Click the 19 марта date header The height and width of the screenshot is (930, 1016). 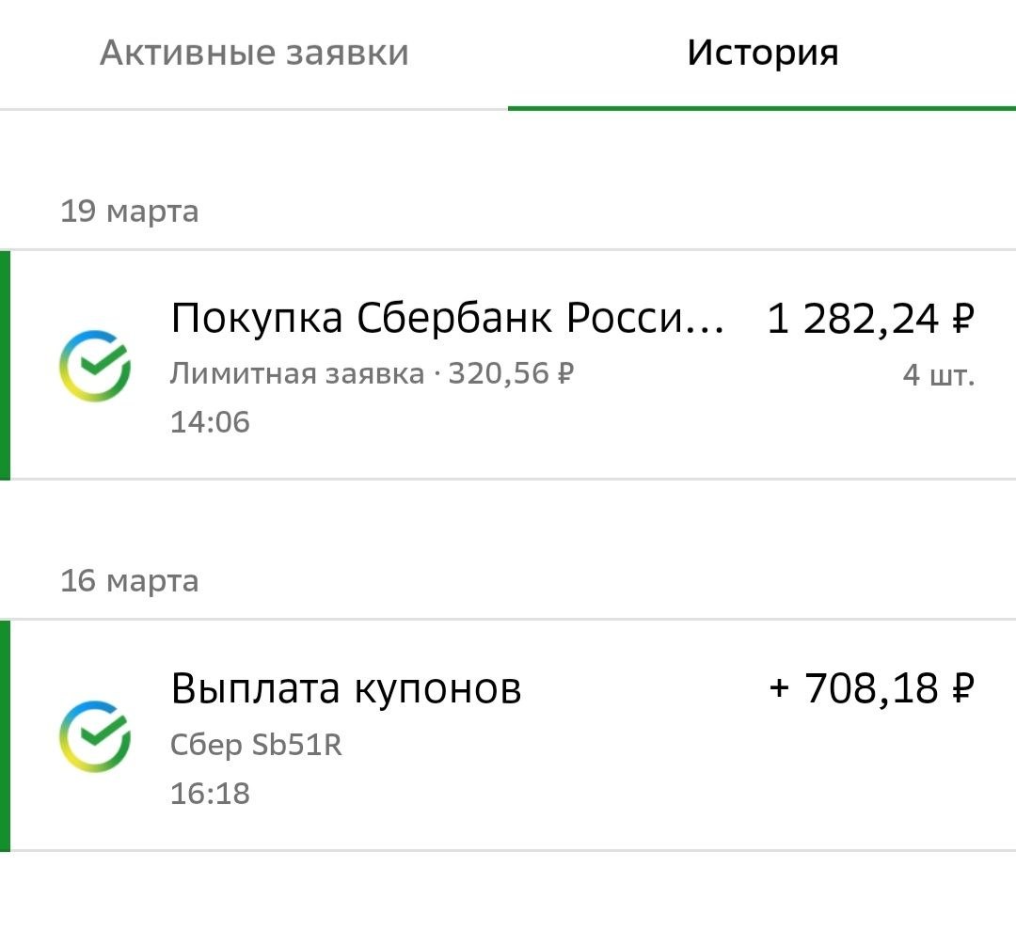(130, 212)
